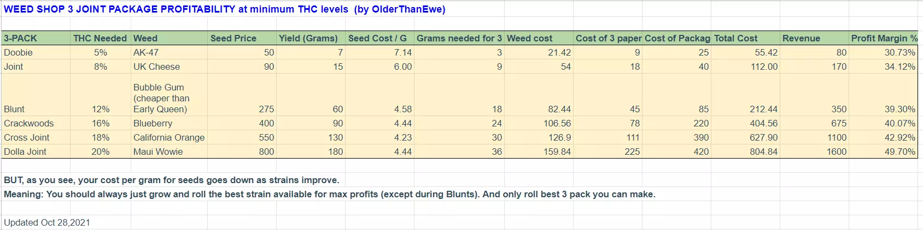923x230 pixels.
Task: Click the 'Crackwoods' row label cell
Action: click(x=36, y=123)
